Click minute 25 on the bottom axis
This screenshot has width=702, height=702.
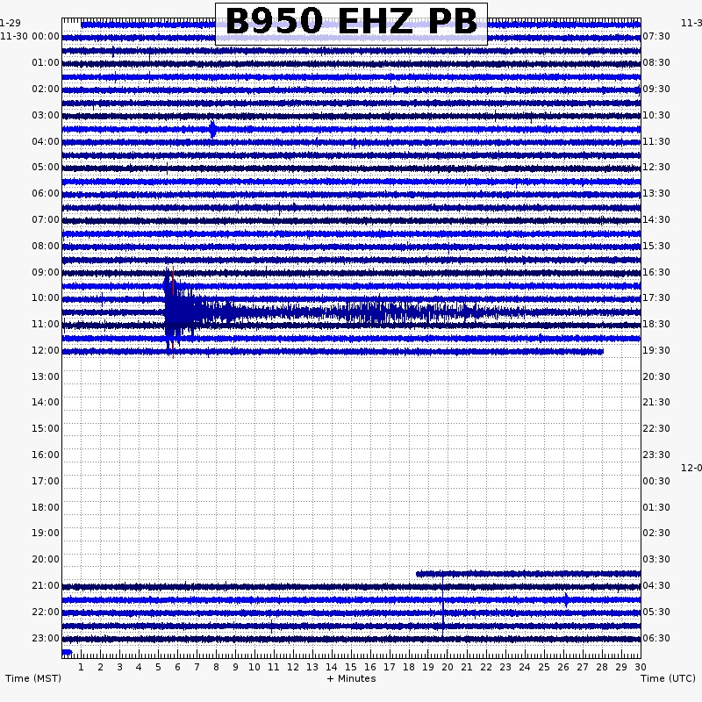[x=544, y=667]
